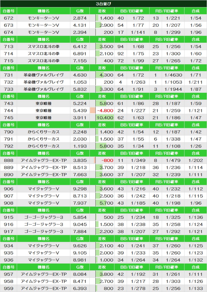Click BB rate 1/349 in row 888
Screen dimensions: 207x292
click(x=138, y=160)
